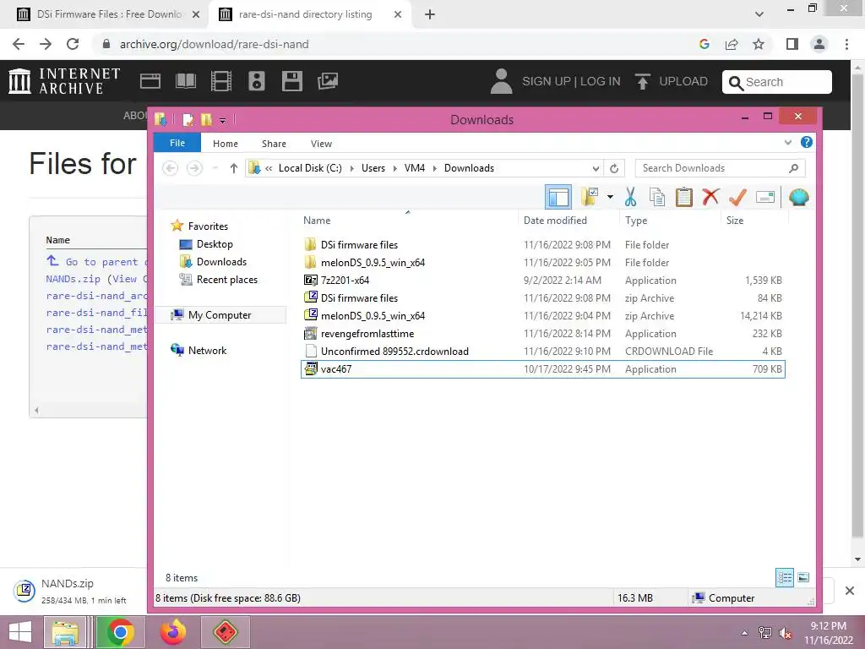Switch to Large icons view in status bar
The image size is (865, 649).
[x=803, y=578]
